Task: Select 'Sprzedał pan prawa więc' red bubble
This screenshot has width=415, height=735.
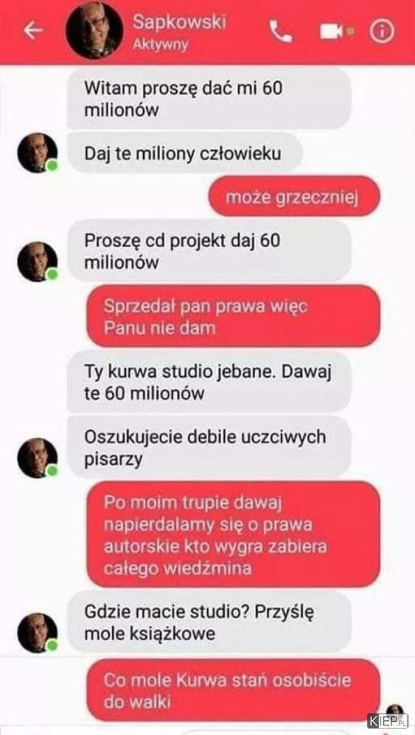Action: point(233,316)
